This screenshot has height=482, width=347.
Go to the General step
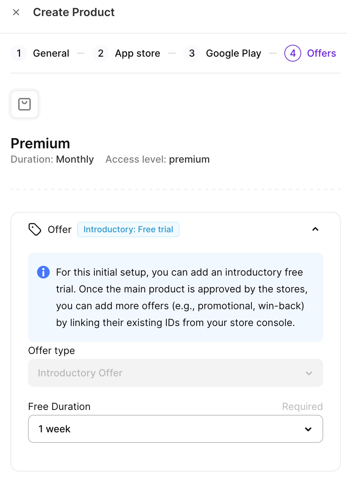51,53
